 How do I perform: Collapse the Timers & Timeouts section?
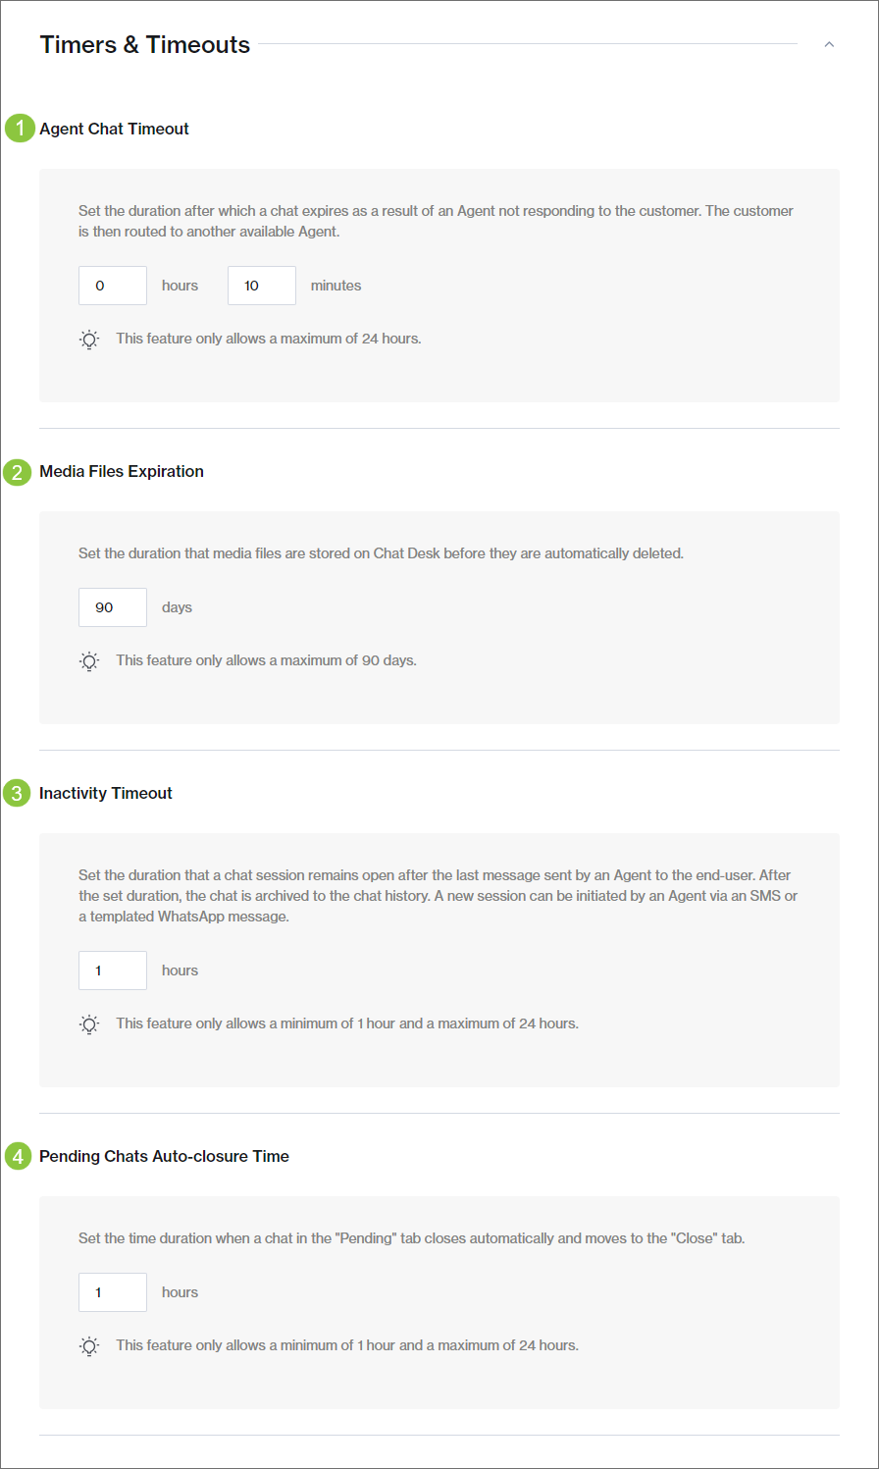click(829, 44)
